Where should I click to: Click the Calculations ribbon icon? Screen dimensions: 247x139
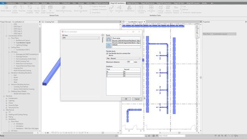click(151, 8)
